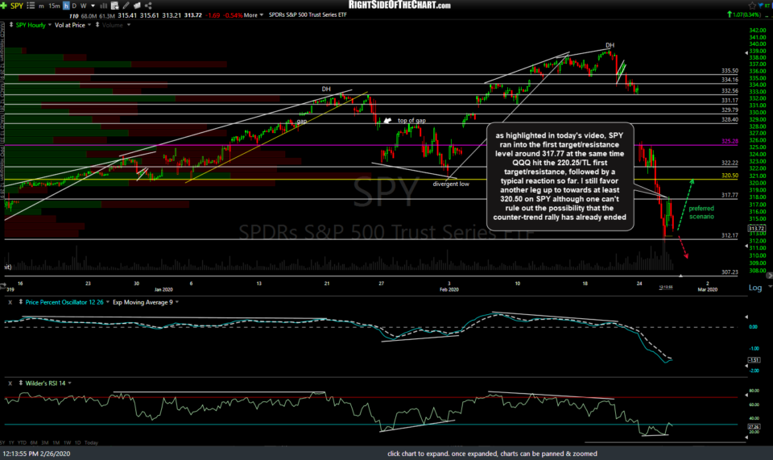This screenshot has width=773, height=460.
Task: Click the RSI value marker 27.26 on the axis
Action: point(754,426)
